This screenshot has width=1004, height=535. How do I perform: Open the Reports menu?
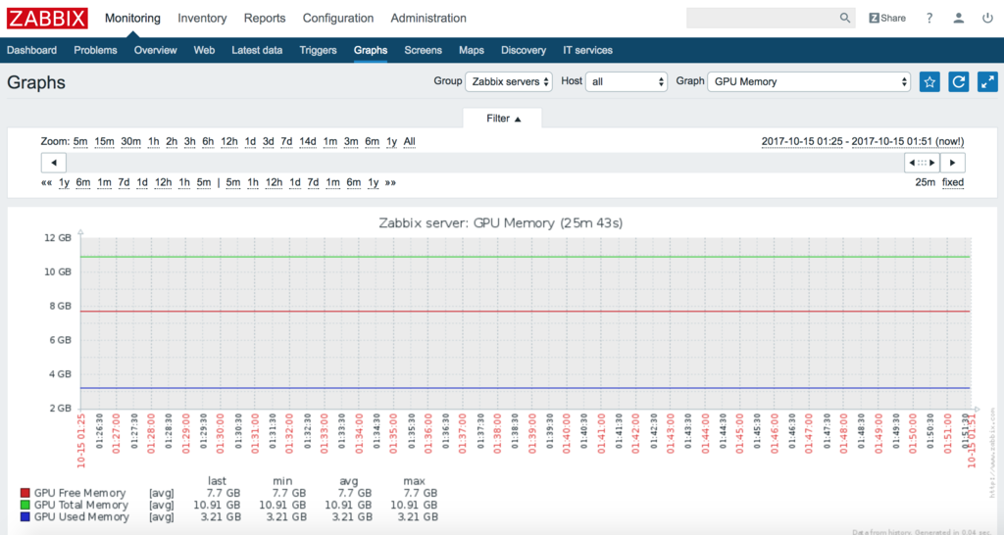[265, 18]
